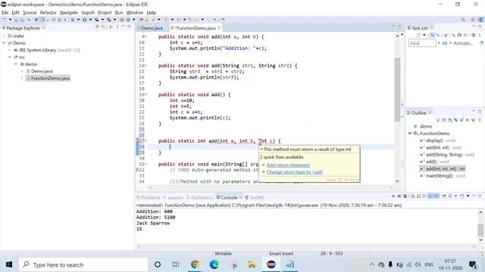Open Display Selected Console dropdown arrow
The height and width of the screenshot is (272, 485).
[x=455, y=196]
